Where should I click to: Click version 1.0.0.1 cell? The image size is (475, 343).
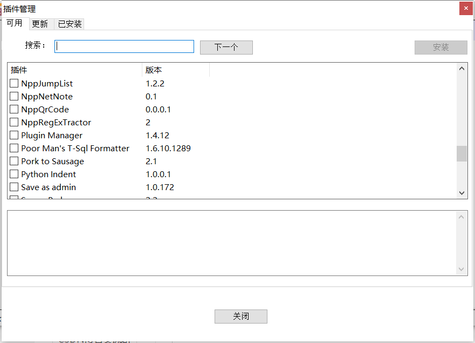pyautogui.click(x=158, y=174)
